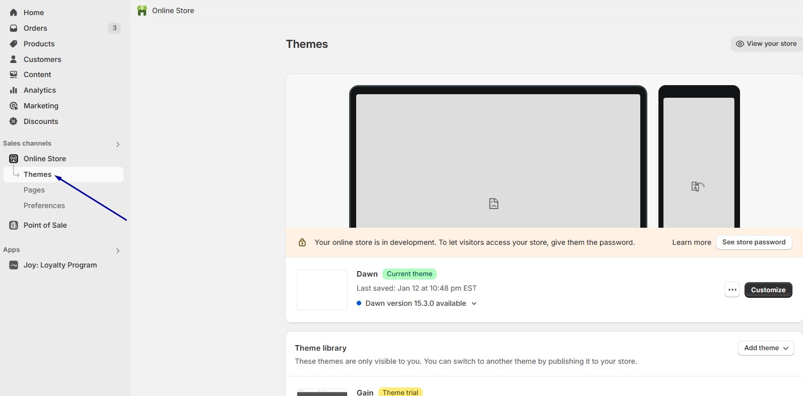Click the Customers person icon
Image resolution: width=803 pixels, height=396 pixels.
14,59
